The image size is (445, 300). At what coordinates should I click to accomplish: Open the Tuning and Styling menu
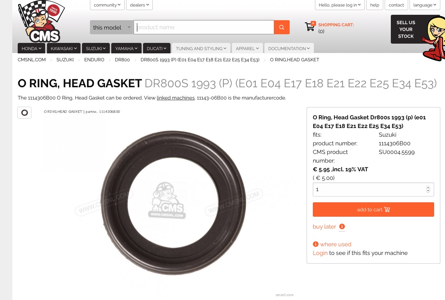pos(201,48)
